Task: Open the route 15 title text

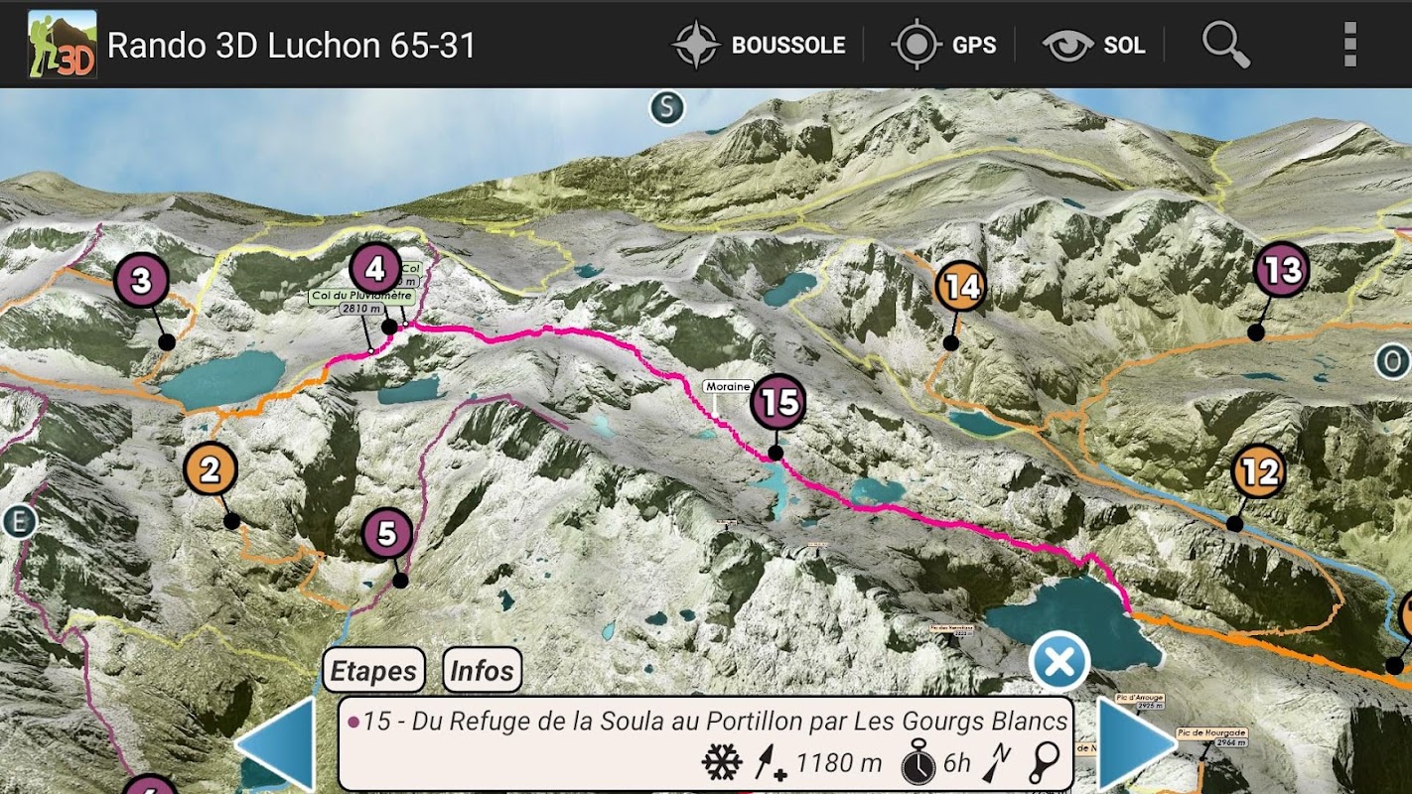Action: click(x=715, y=722)
